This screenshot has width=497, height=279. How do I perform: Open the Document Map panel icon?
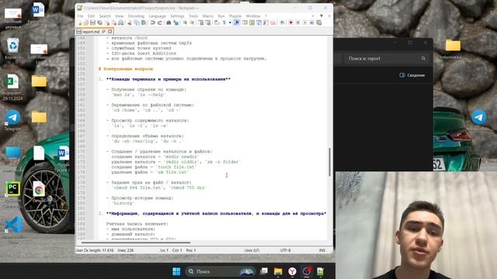pyautogui.click(x=252, y=22)
